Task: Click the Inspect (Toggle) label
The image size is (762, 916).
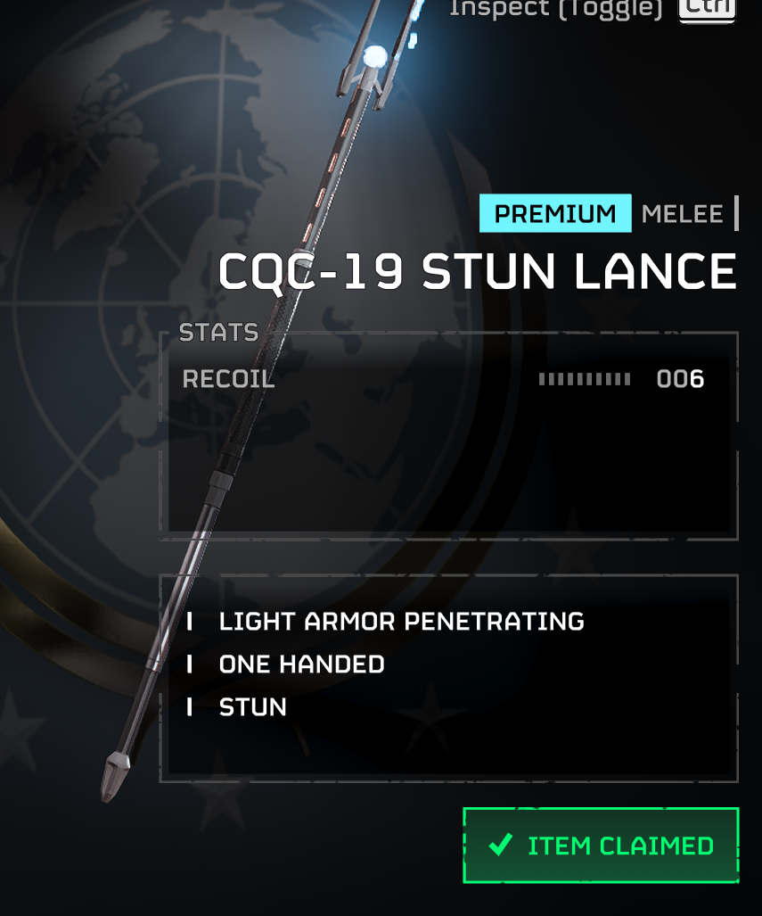Action: click(x=555, y=8)
